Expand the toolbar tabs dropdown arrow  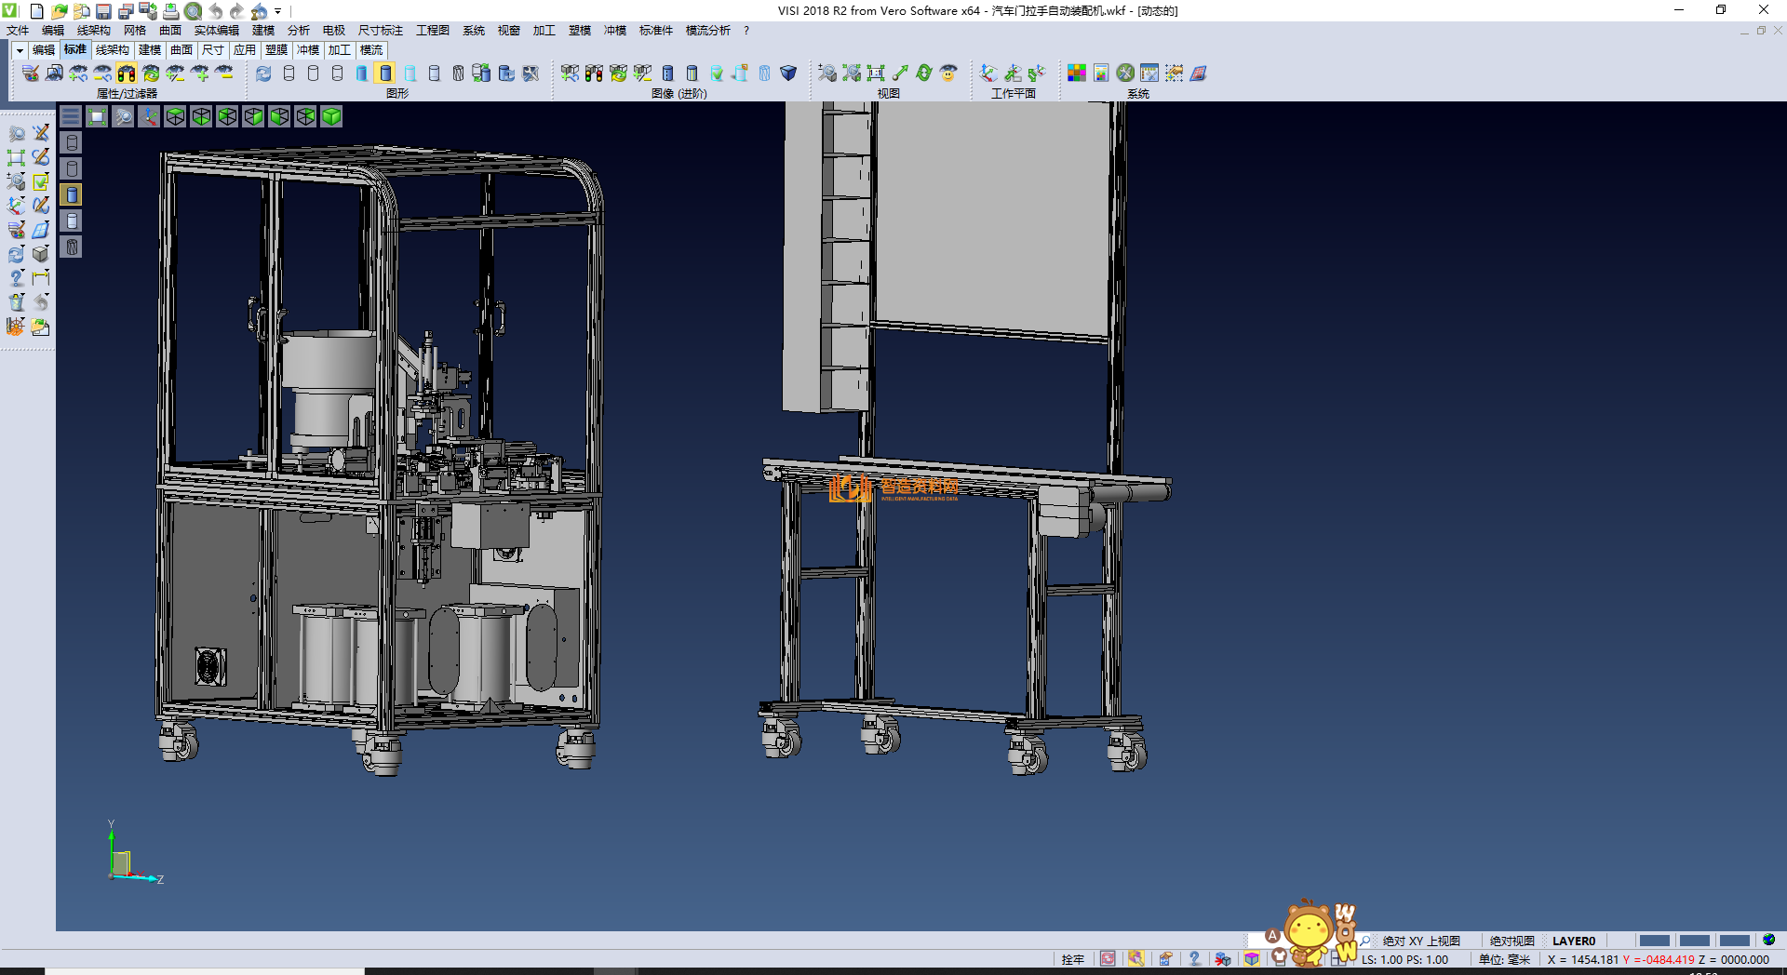point(19,50)
